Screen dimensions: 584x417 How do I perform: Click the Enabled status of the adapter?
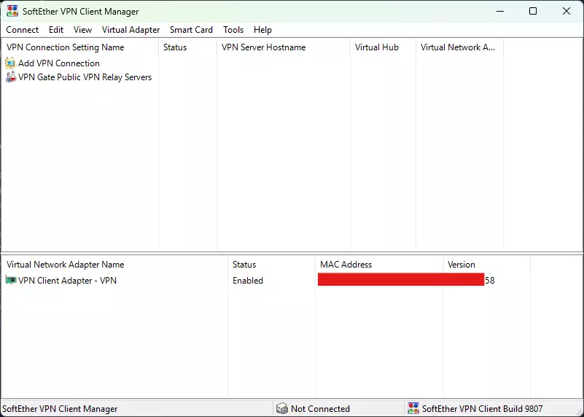[248, 281]
